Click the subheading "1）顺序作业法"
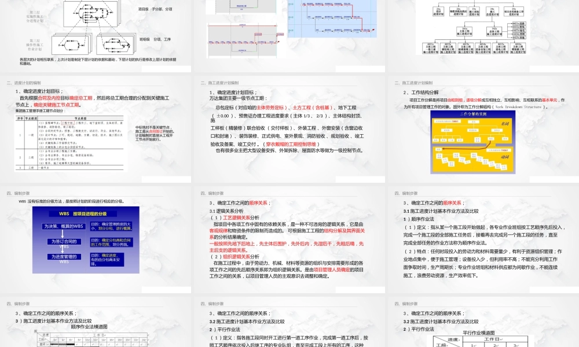579x347 pixels. click(x=419, y=219)
